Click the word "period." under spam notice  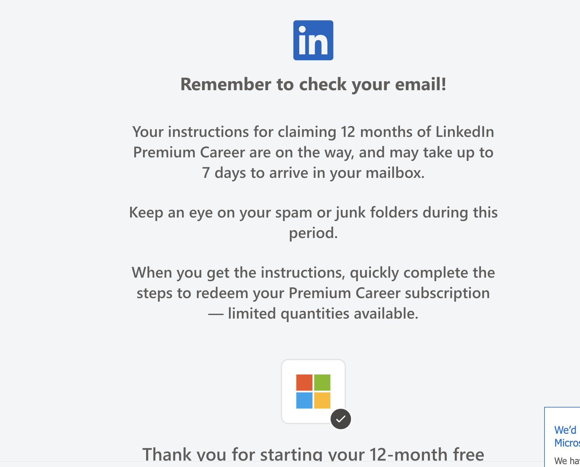coord(313,233)
